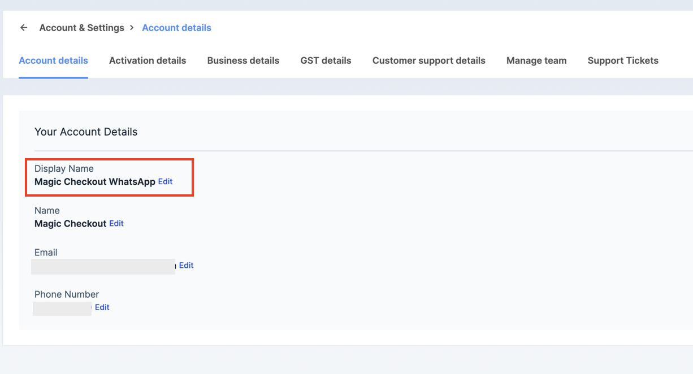
Task: Switch to the Manage team tab
Action: click(536, 60)
